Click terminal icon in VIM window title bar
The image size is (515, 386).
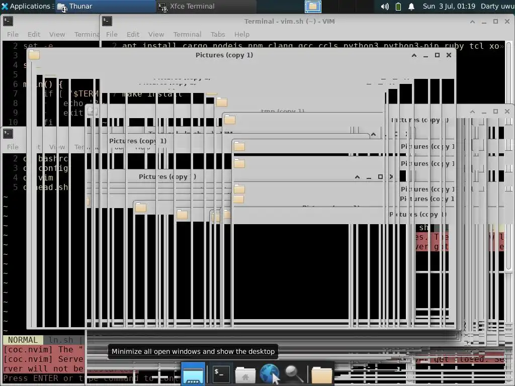click(x=107, y=21)
